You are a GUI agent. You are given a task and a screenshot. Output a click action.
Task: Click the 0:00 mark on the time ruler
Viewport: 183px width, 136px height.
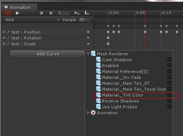click(114, 13)
